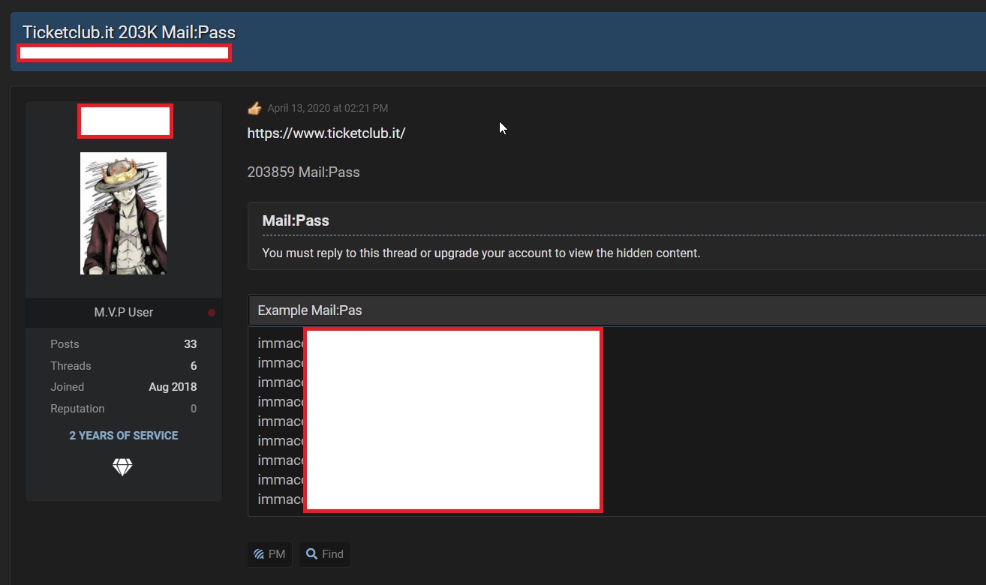Click the "M.V.P User" rank label
Viewport: 986px width, 585px height.
(124, 313)
